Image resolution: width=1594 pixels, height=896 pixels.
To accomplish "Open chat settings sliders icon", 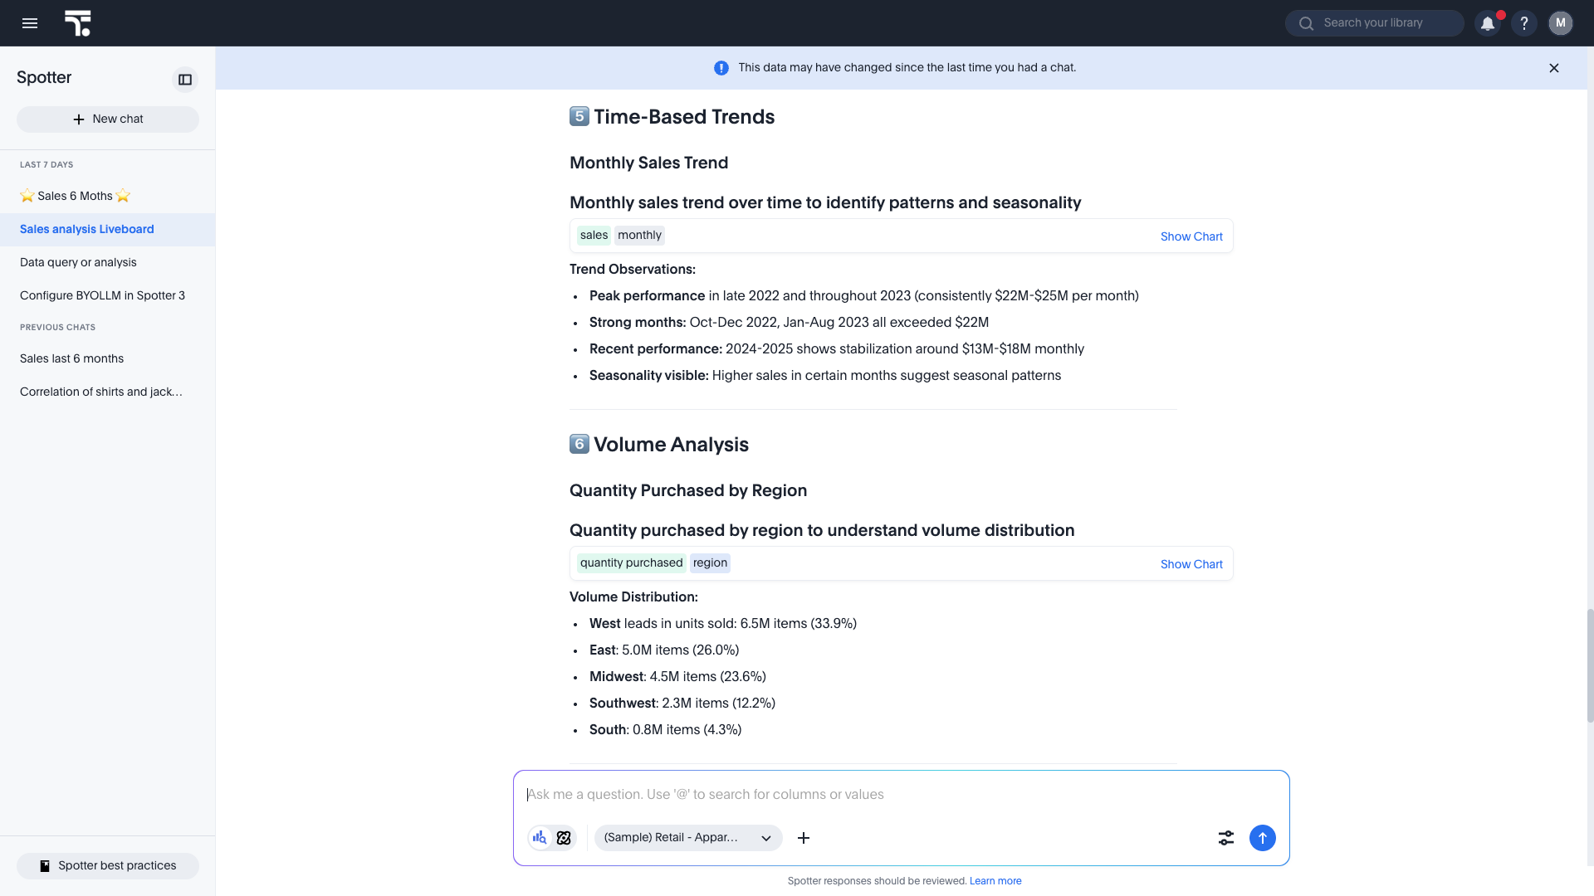I will (1226, 838).
